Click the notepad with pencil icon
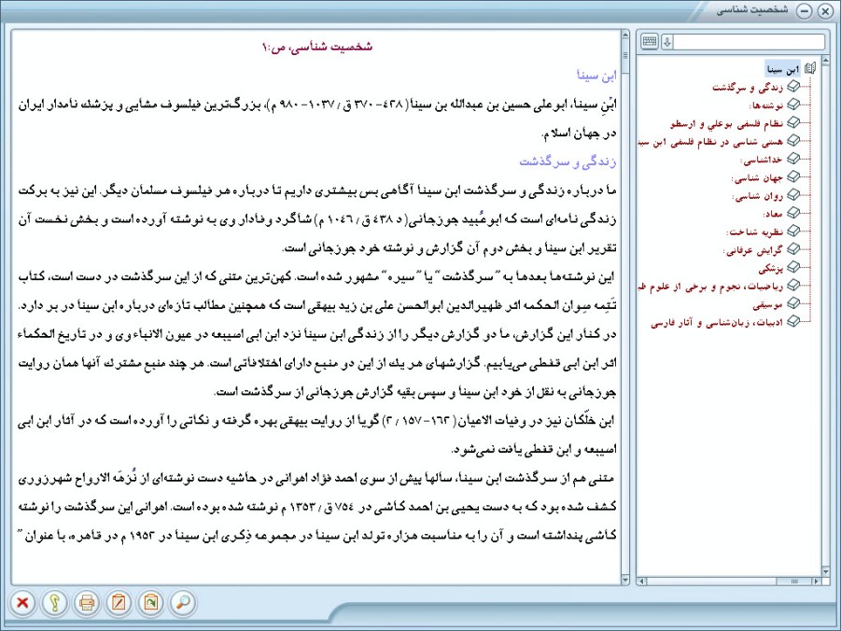Screen dimensions: 841x631 click(119, 602)
